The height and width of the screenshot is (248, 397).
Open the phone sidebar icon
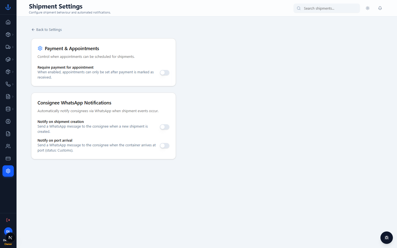point(8,84)
